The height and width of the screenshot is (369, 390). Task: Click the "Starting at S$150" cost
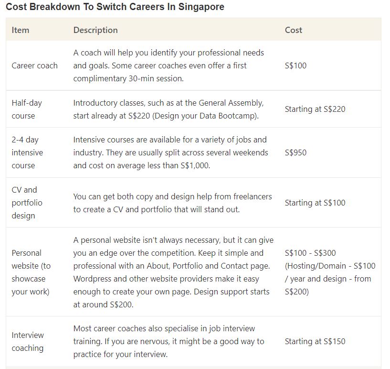click(x=315, y=341)
